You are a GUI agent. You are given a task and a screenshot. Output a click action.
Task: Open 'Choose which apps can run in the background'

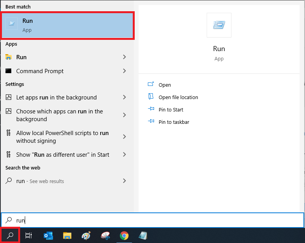(x=60, y=115)
